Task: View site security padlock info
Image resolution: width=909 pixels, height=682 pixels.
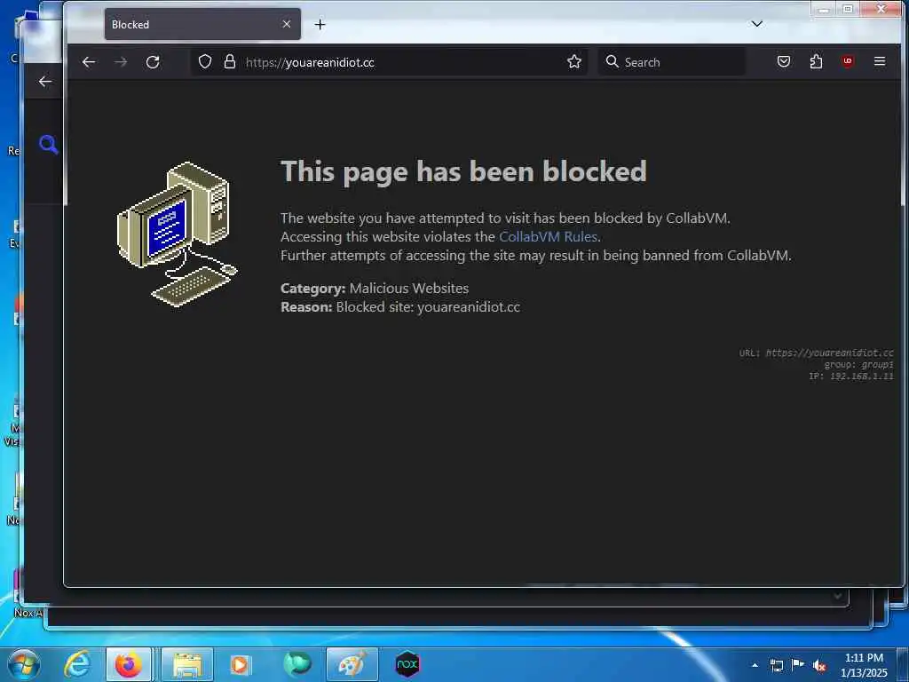Action: coord(230,61)
